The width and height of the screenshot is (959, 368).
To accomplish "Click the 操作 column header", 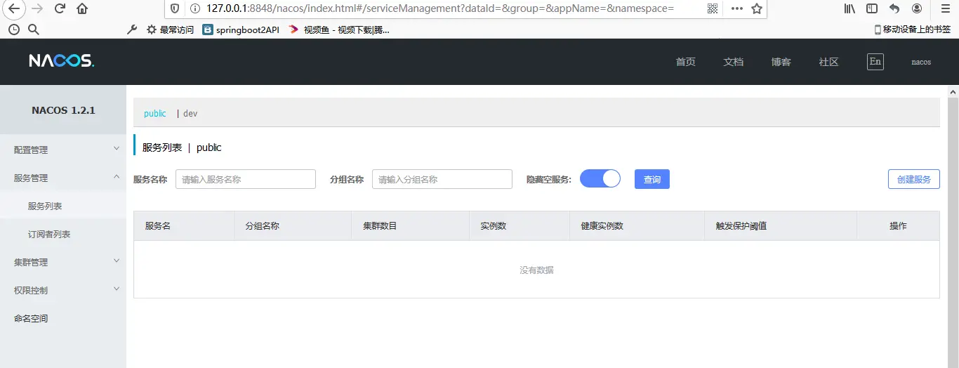I will click(x=898, y=226).
